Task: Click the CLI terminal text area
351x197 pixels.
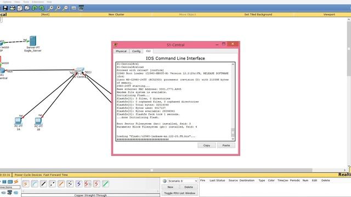Action: pyautogui.click(x=173, y=102)
